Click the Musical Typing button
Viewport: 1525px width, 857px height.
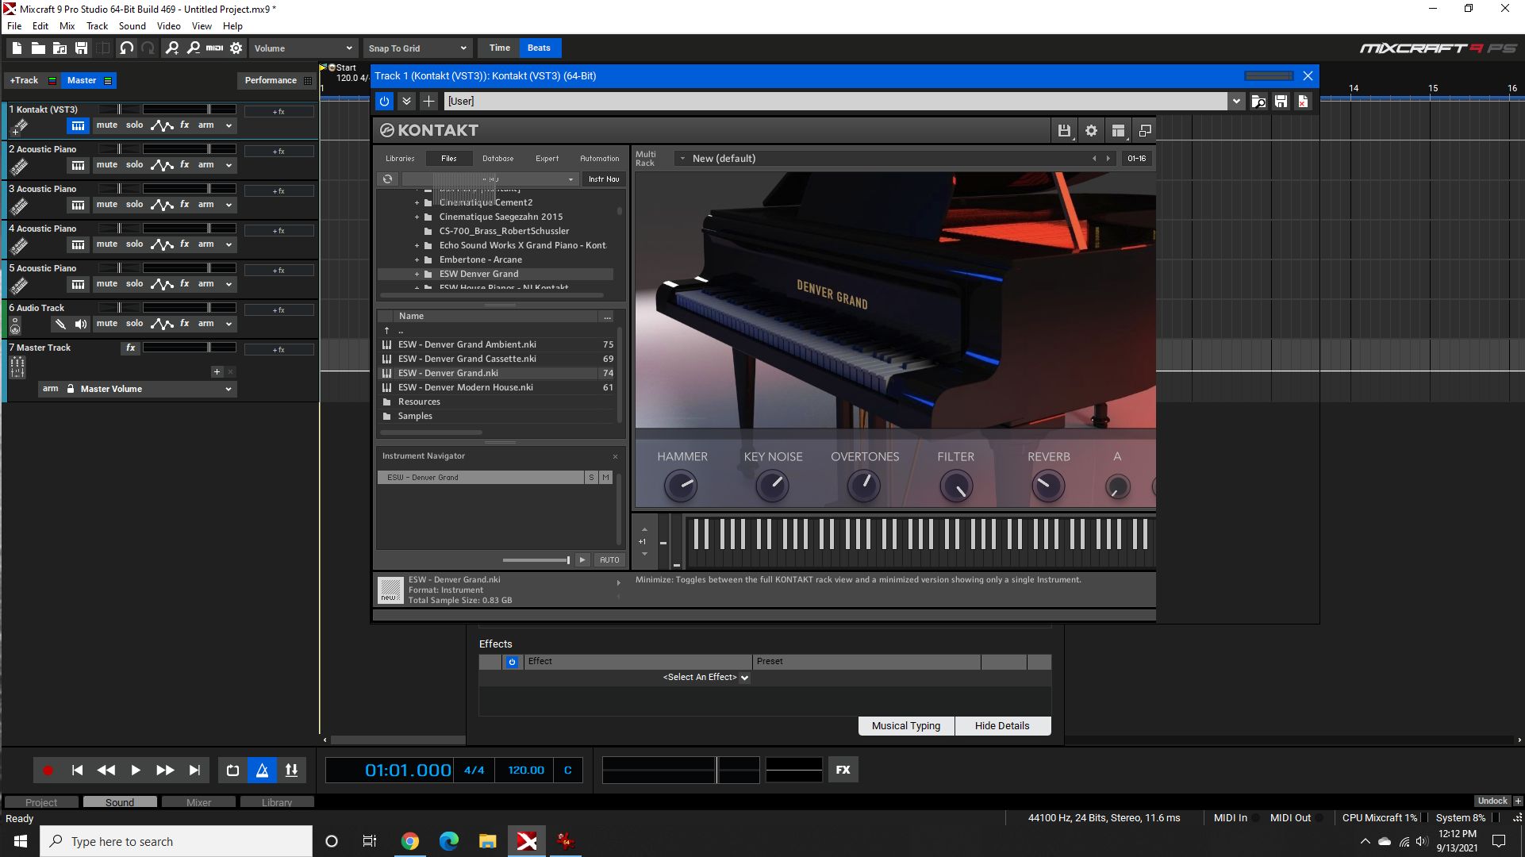[906, 726]
